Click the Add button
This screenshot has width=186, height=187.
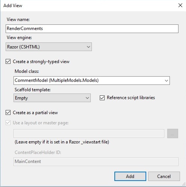[x=130, y=176]
